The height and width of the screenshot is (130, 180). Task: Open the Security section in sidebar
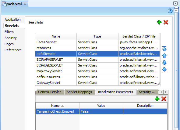coord(11,38)
